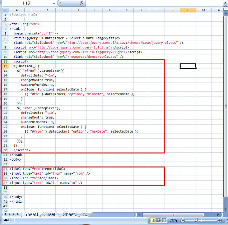Click the title line 'jQuery UI Datepicker' cell
Image resolution: width=228 pixels, height=225 pixels.
[x=66, y=38]
